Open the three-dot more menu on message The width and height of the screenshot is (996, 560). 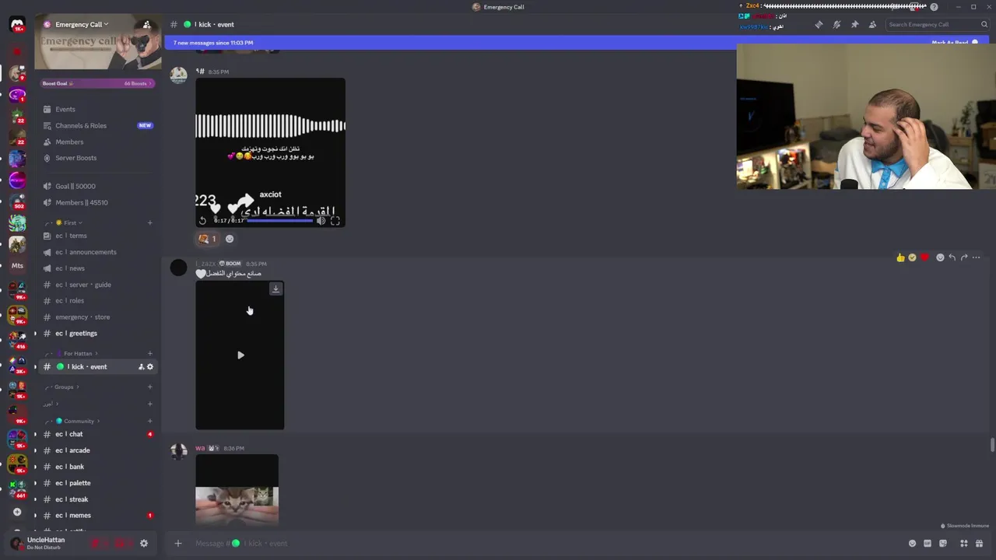(977, 257)
